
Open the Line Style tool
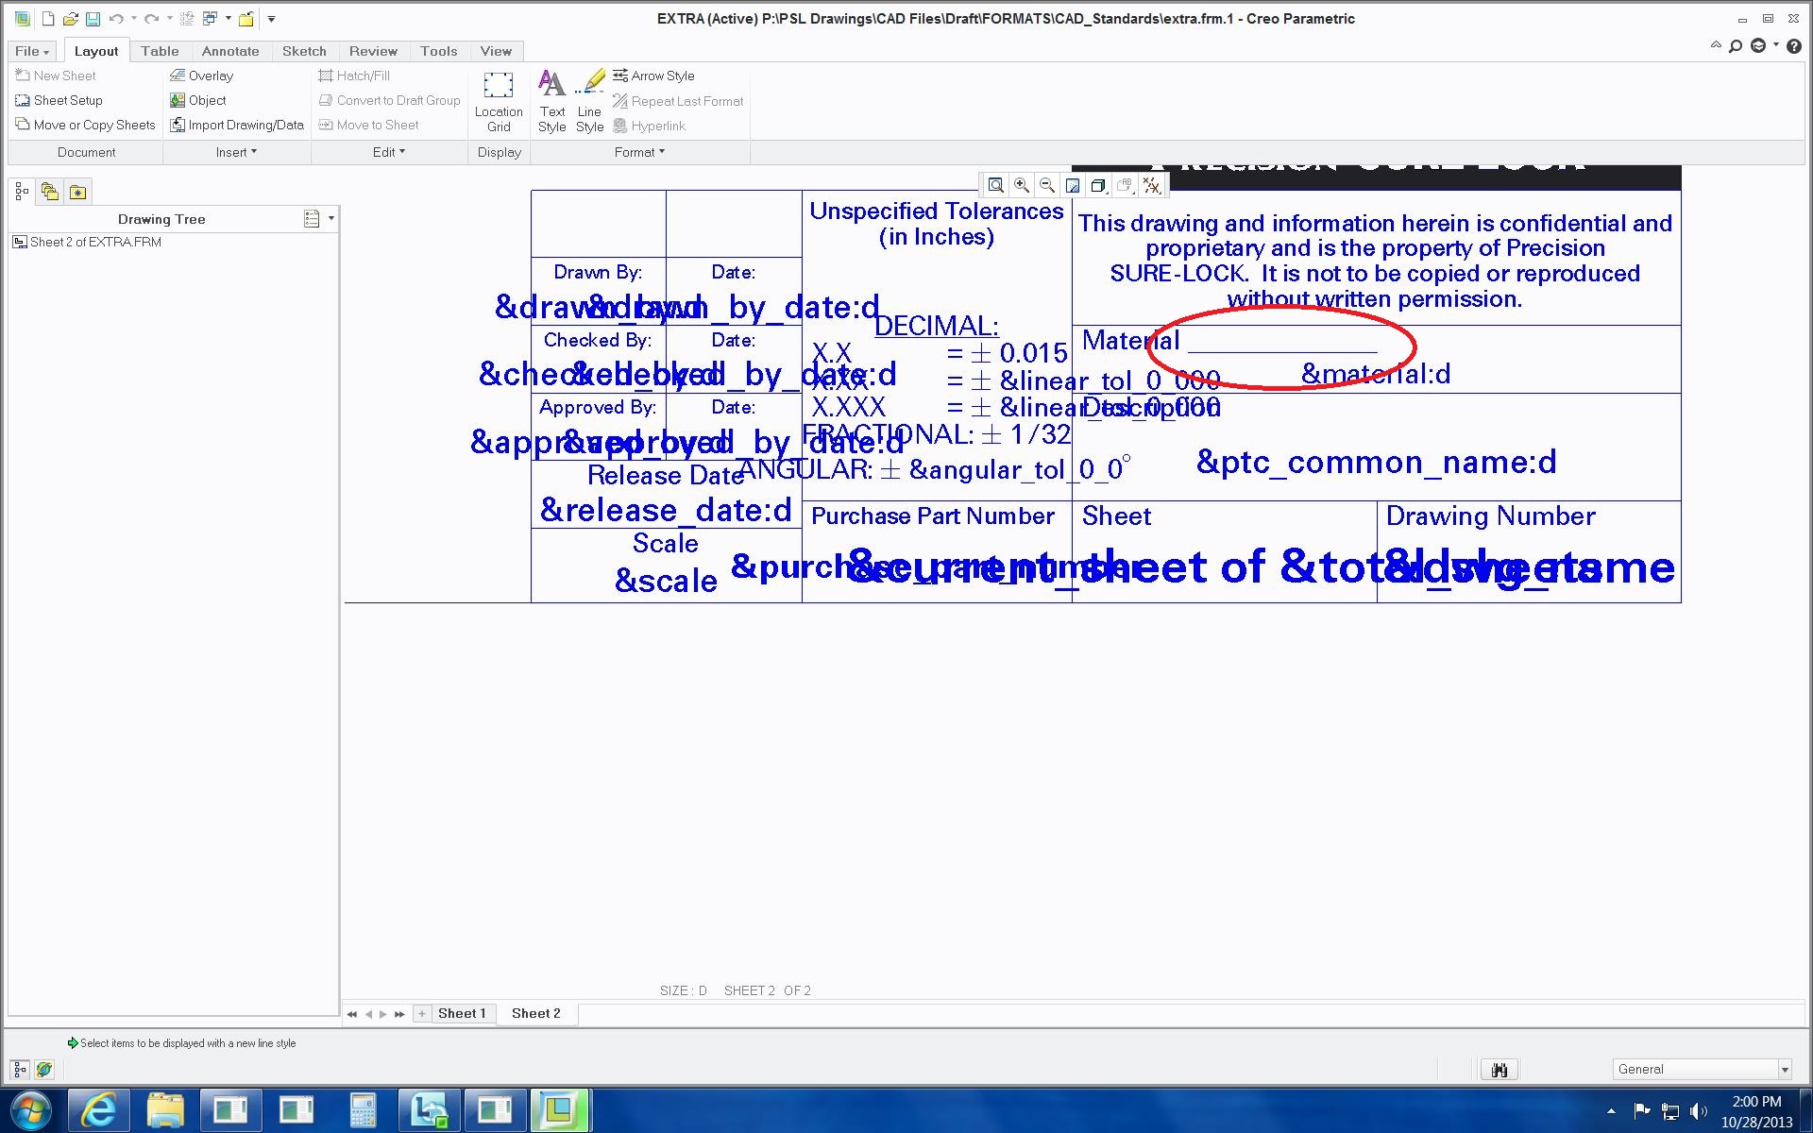(x=590, y=102)
